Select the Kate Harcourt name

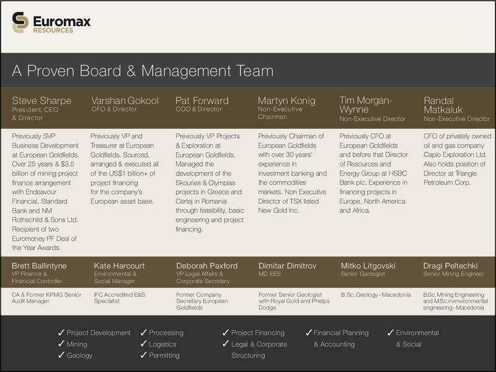click(119, 266)
